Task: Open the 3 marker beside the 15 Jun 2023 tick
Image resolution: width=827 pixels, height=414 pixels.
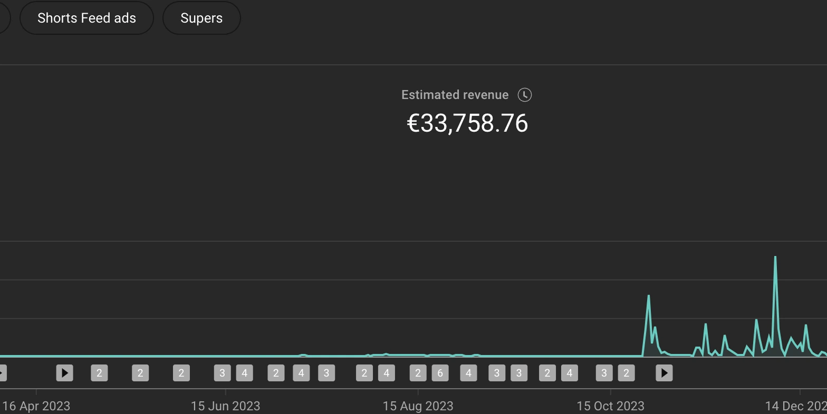Action: point(222,373)
